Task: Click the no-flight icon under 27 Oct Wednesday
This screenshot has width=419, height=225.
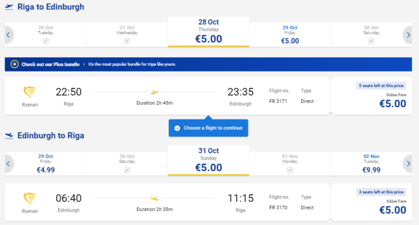Action: 127,41
